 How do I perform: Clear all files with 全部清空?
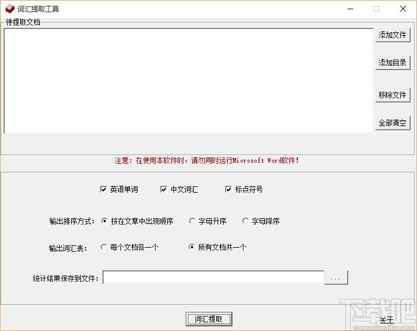click(393, 123)
